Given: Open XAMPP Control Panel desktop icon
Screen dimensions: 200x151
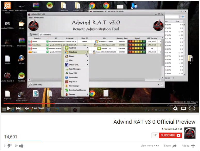Looking at the screenshot, I should (7, 8).
